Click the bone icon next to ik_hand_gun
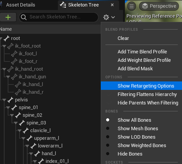This screenshot has height=164, width=182. 14,77
